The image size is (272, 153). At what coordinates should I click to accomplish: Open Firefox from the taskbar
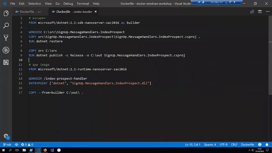tap(45, 150)
